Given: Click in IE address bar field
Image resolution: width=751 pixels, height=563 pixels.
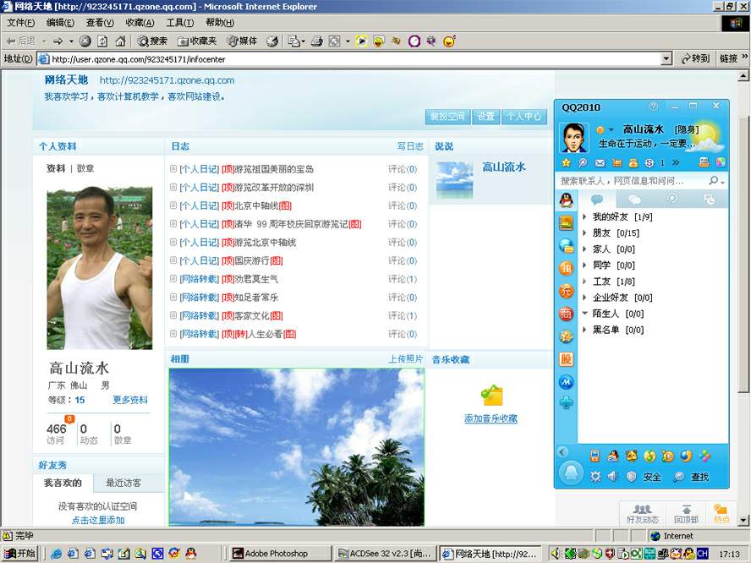Looking at the screenshot, I should (349, 59).
